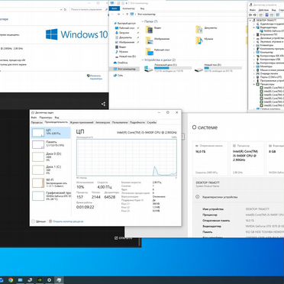
Task: Collapse Устройства и диски (2) section
Action: [143, 60]
